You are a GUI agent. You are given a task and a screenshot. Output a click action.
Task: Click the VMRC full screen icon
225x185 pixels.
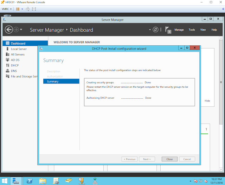pyautogui.click(x=34, y=9)
